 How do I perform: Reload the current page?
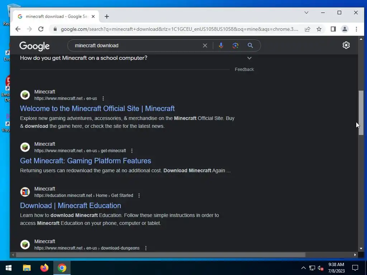pos(41,29)
